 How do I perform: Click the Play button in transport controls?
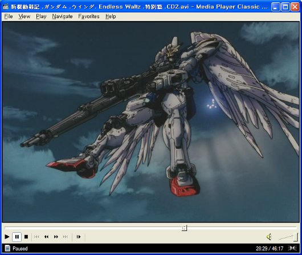click(x=7, y=237)
